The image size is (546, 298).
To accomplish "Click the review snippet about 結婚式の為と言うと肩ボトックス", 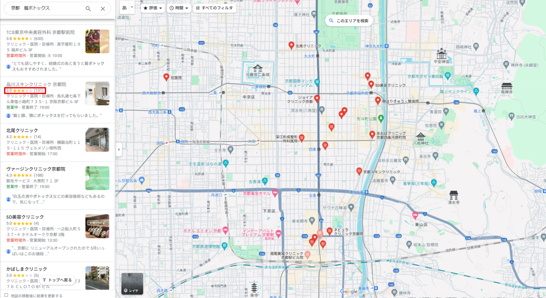I will [58, 66].
